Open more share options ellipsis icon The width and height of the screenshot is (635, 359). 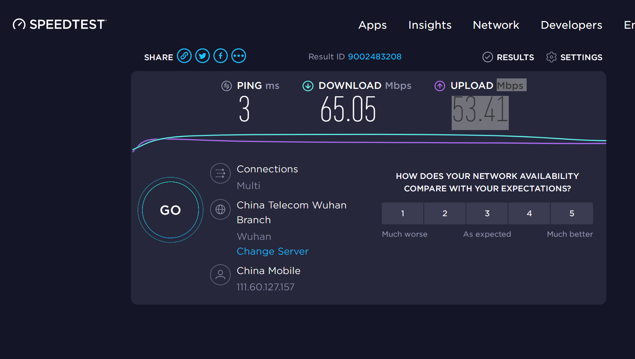(238, 56)
